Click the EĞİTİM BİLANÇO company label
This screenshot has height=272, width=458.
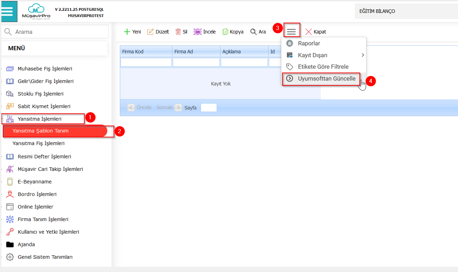click(377, 12)
